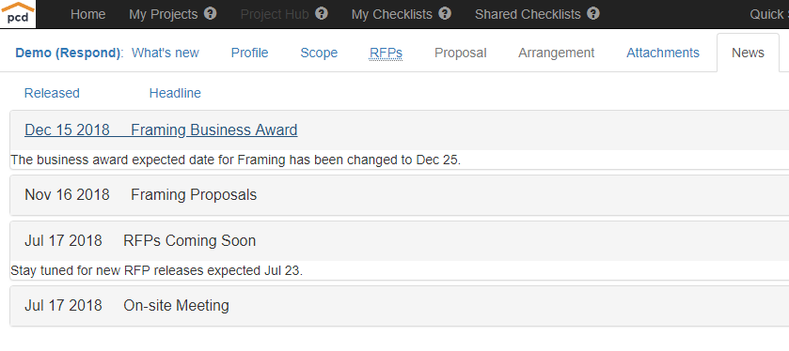Open the Scope tab
The image size is (789, 351).
pyautogui.click(x=319, y=53)
